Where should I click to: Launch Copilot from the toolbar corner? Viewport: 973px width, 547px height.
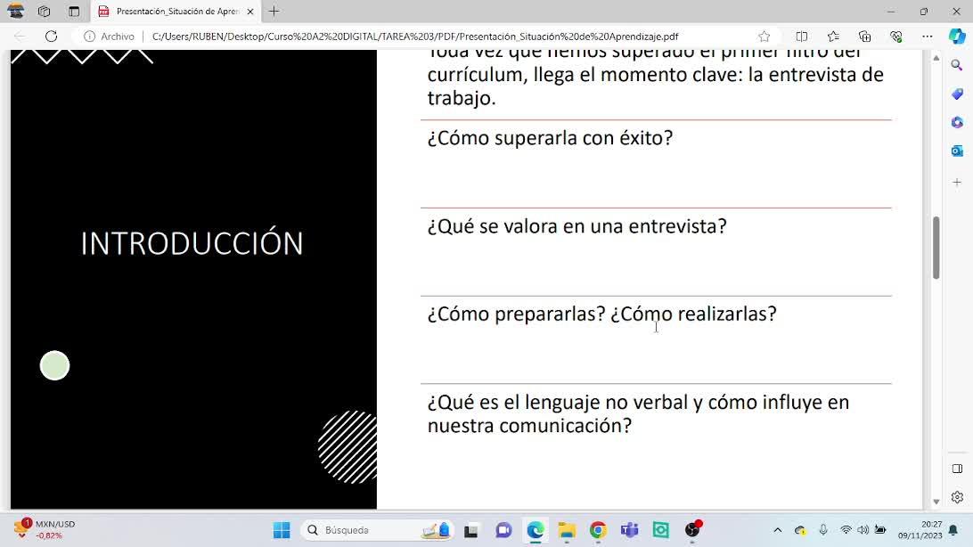958,37
